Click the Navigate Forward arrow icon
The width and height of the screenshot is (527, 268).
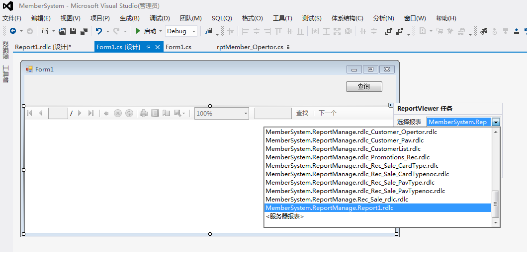coord(29,31)
